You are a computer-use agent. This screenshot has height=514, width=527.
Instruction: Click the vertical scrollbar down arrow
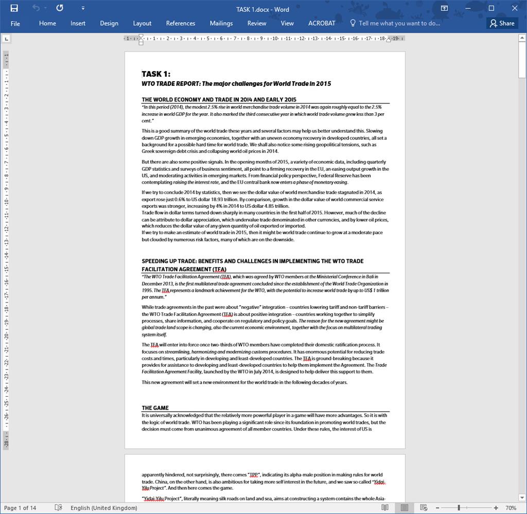coord(522,498)
